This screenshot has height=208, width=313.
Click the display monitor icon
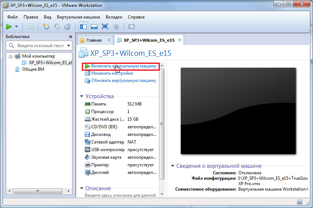87,172
